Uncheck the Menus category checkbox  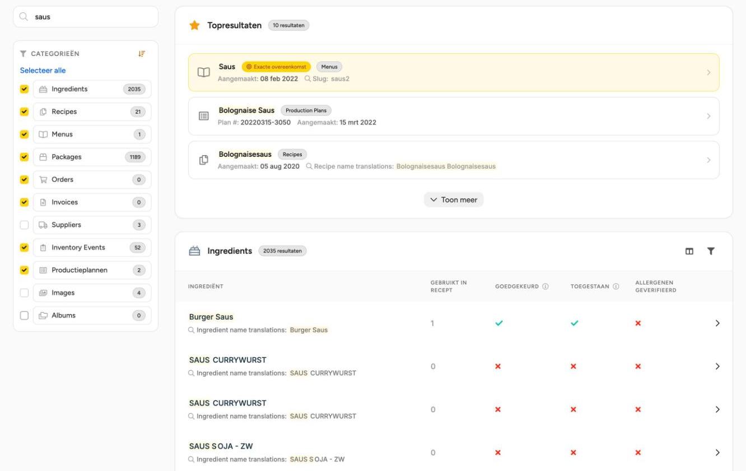click(x=24, y=134)
